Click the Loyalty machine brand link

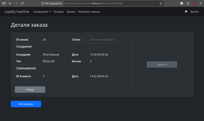tap(17, 12)
